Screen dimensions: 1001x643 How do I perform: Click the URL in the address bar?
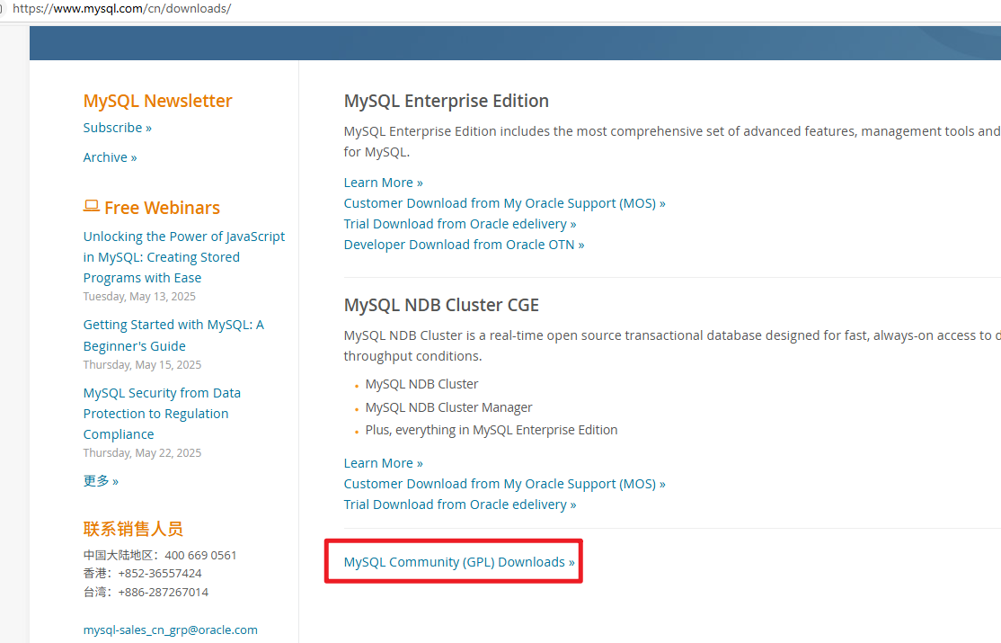click(x=122, y=9)
